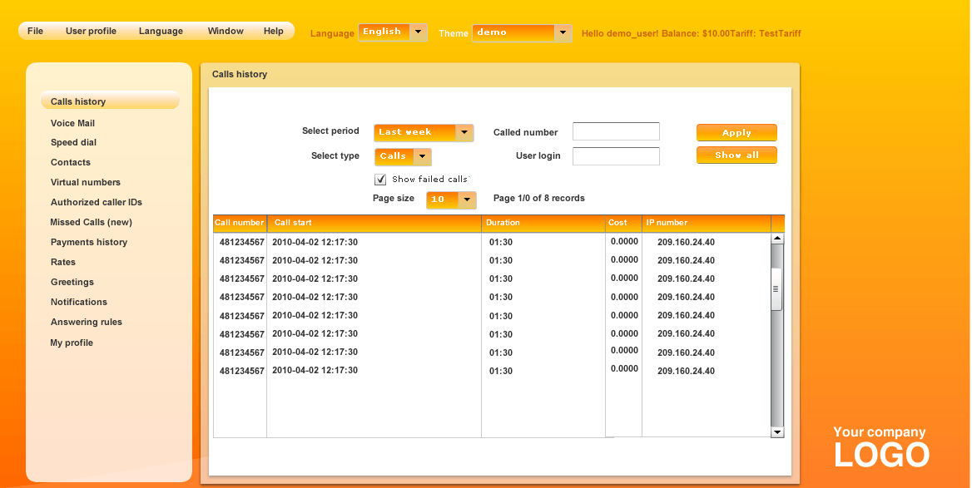Open the Select type Calls dropdown
The height and width of the screenshot is (488, 972).
point(402,156)
